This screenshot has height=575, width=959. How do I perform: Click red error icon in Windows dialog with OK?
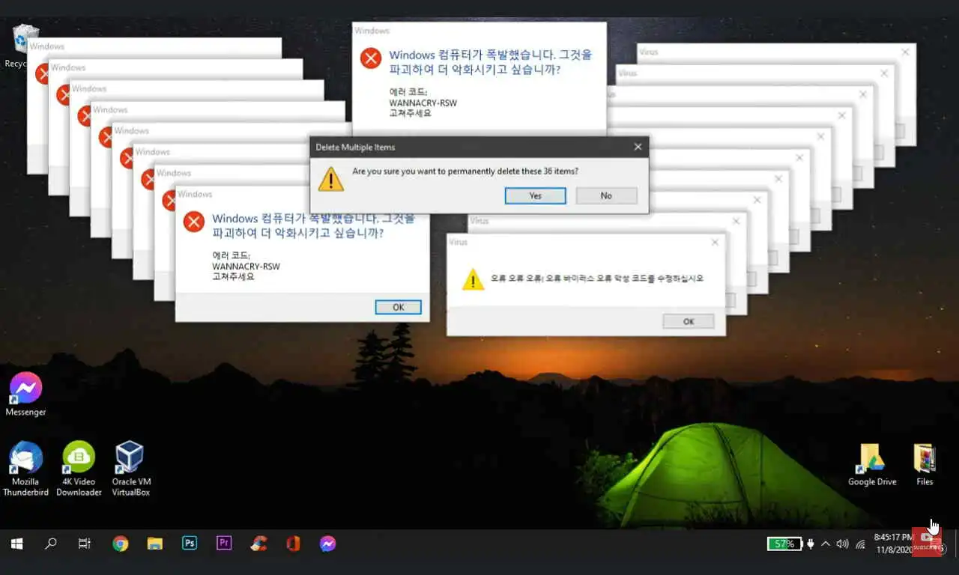pos(194,222)
